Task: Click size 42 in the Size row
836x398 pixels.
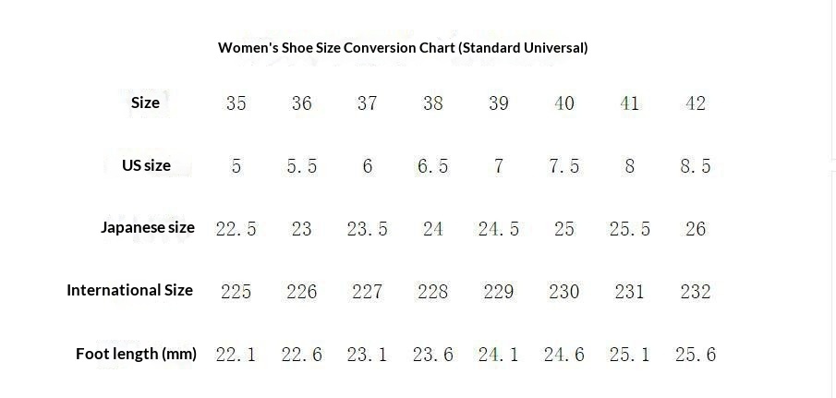Action: (x=696, y=103)
